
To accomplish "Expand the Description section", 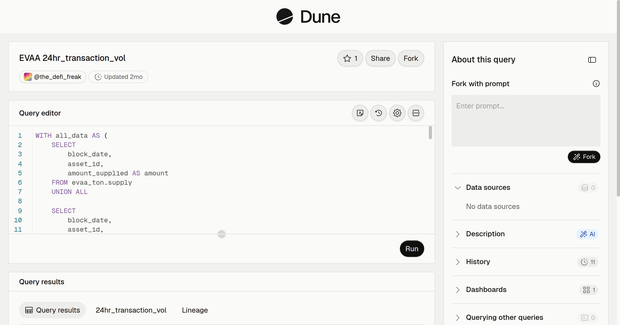I will pos(458,234).
